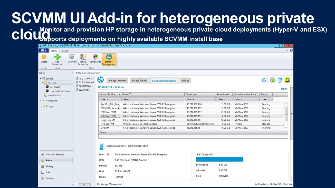Click Search field under Guest OS column

153,99
